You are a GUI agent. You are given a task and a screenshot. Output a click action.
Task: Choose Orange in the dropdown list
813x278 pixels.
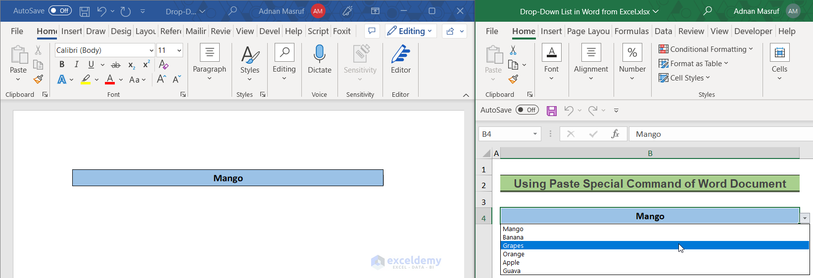[655, 254]
